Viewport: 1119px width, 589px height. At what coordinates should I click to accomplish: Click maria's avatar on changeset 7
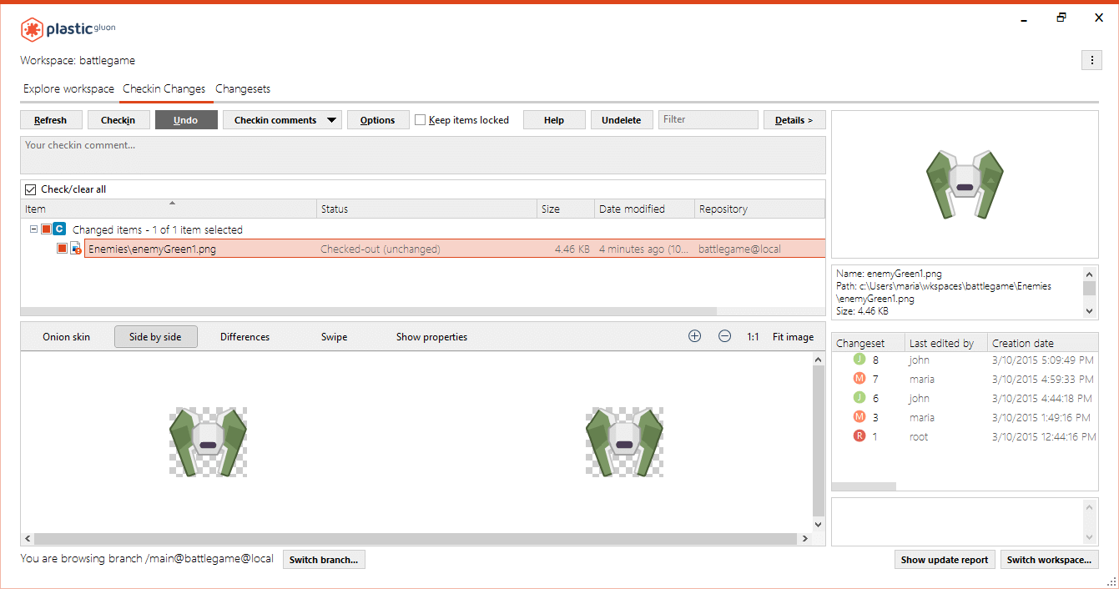point(859,379)
